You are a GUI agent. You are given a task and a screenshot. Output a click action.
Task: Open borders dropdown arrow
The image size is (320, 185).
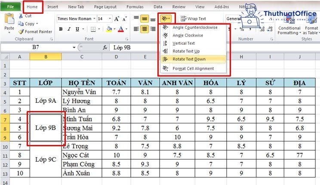(x=99, y=29)
